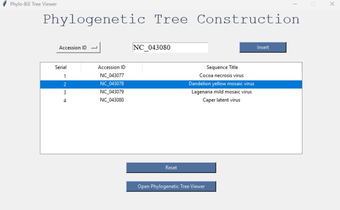Click the NC_043079 accession cell
Viewport: 340px width, 210px height.
coord(112,92)
